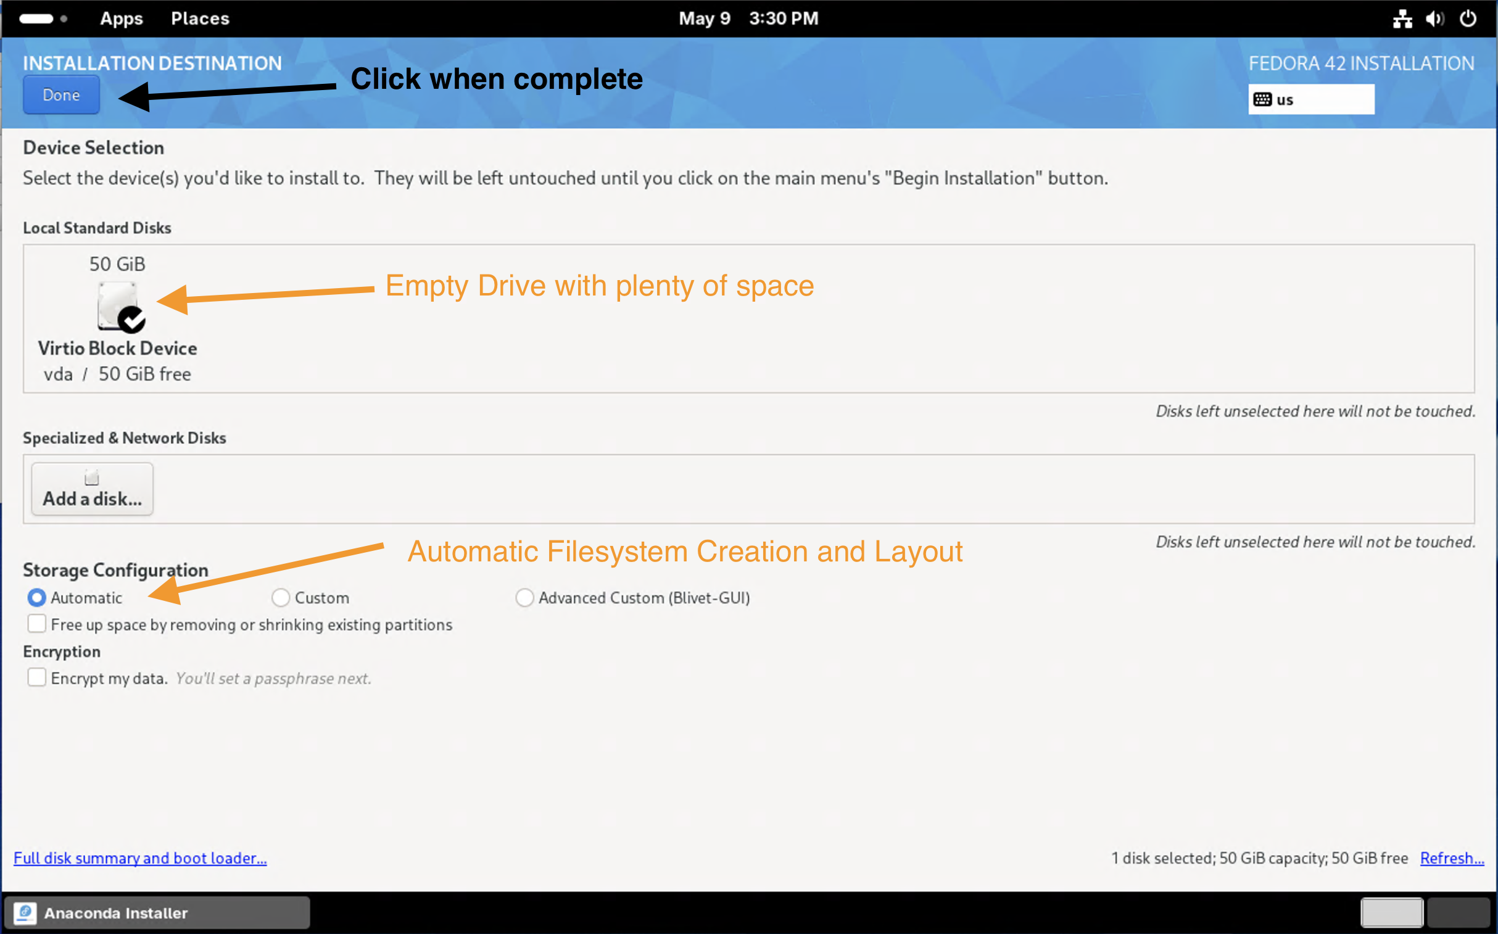This screenshot has width=1498, height=934.
Task: Open the clock showing May 9 3:30 PM
Action: [748, 19]
